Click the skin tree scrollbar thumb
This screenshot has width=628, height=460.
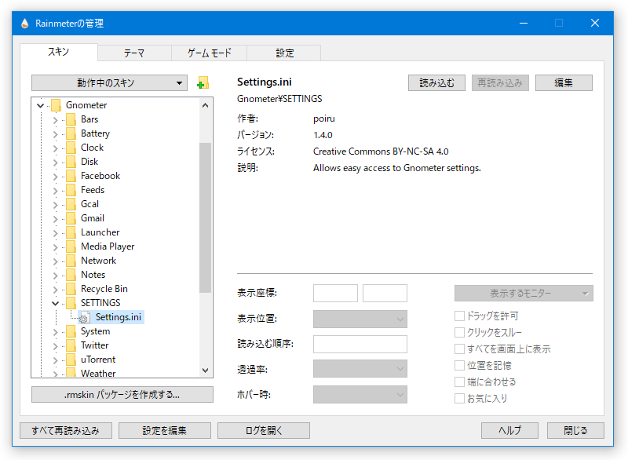tap(205, 217)
